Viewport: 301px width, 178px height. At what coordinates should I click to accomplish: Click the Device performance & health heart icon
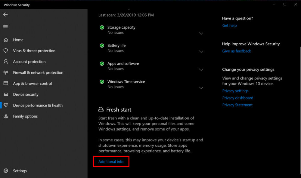point(6,105)
